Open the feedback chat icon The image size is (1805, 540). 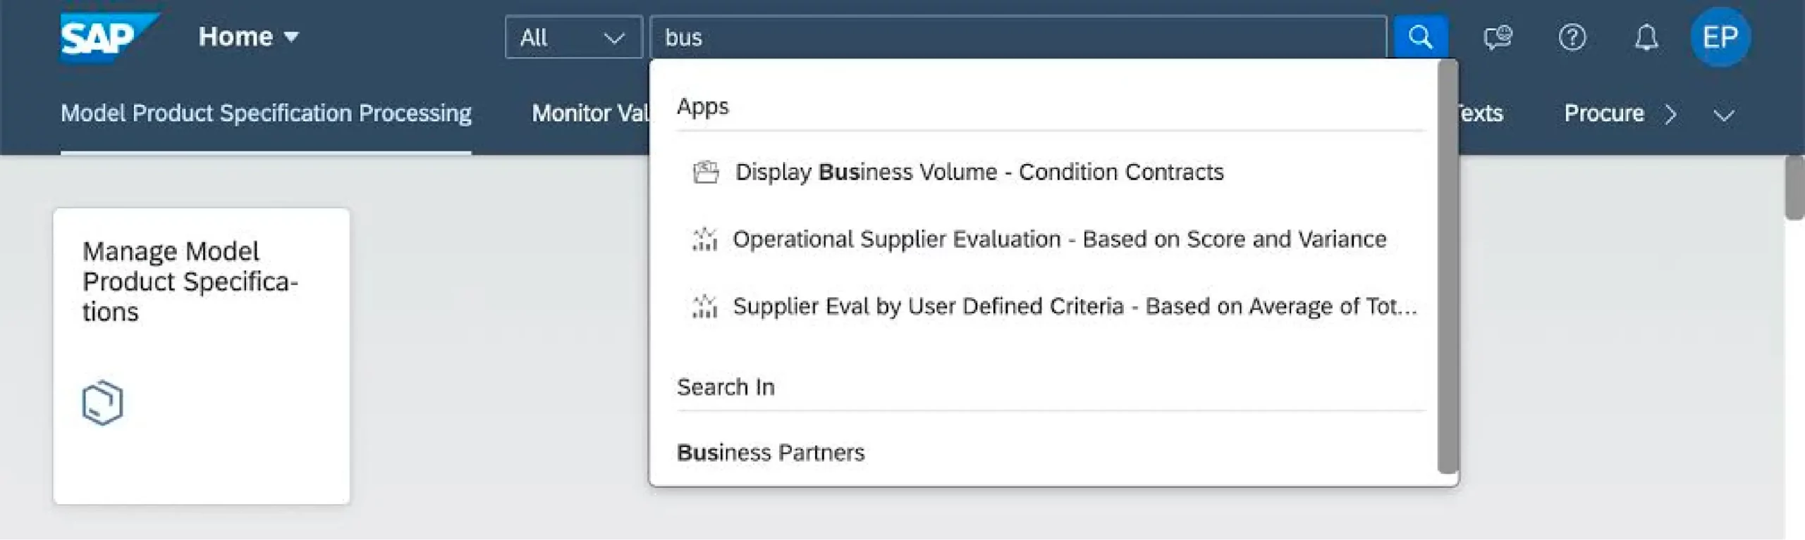pyautogui.click(x=1497, y=37)
